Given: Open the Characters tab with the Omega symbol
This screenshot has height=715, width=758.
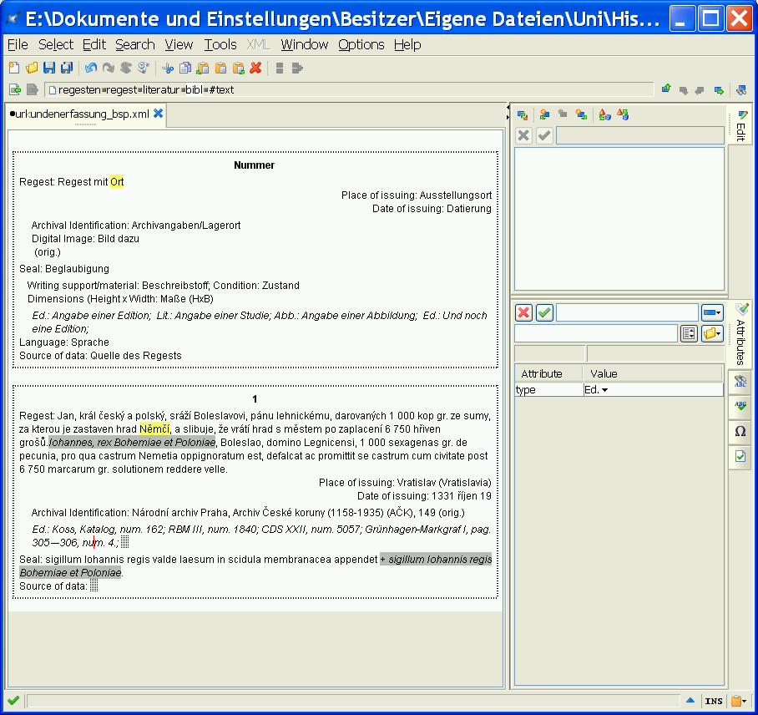Looking at the screenshot, I should coord(740,431).
